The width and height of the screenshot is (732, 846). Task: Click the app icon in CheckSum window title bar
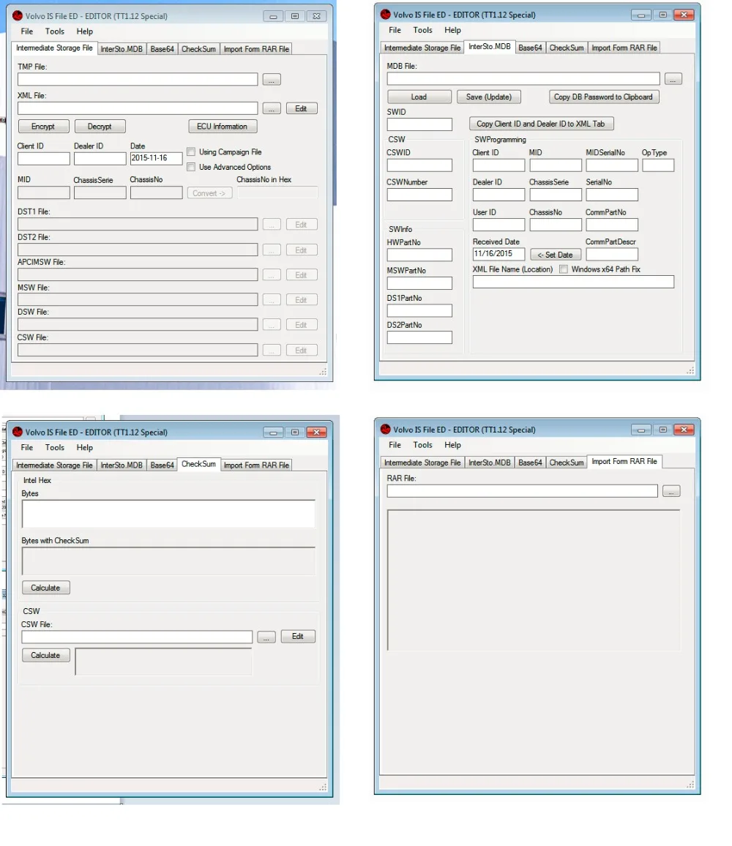[18, 433]
